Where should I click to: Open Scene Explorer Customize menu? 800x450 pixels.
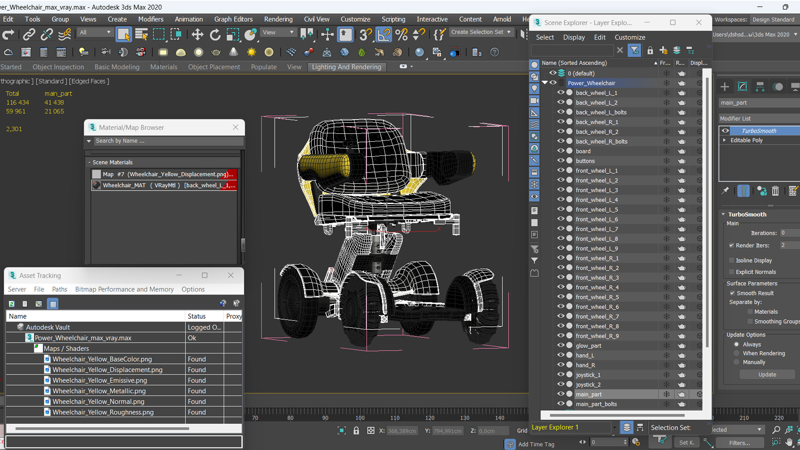630,37
